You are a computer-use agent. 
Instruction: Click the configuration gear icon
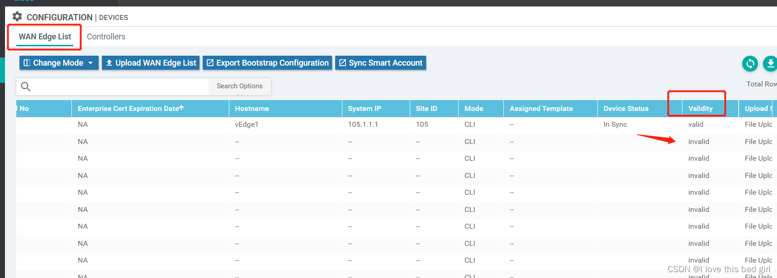(x=17, y=17)
